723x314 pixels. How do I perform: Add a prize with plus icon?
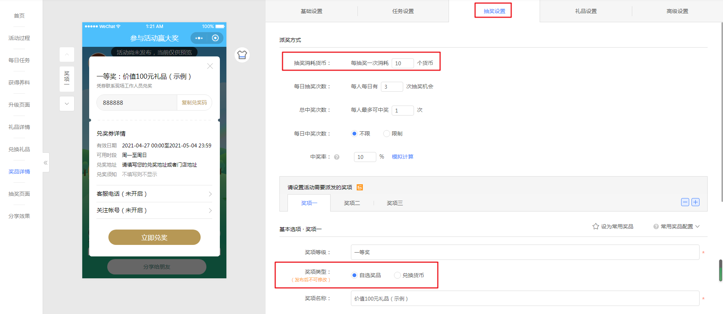tap(695, 202)
